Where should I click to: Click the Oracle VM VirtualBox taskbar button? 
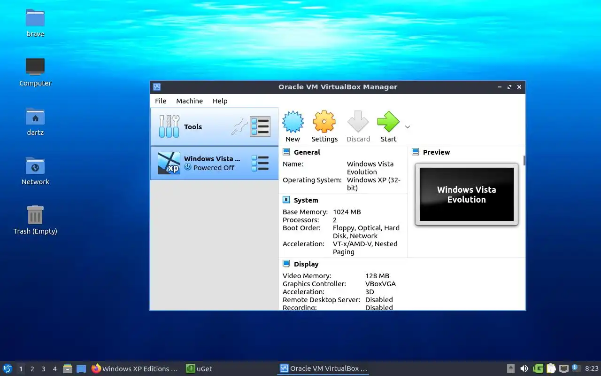[323, 369]
